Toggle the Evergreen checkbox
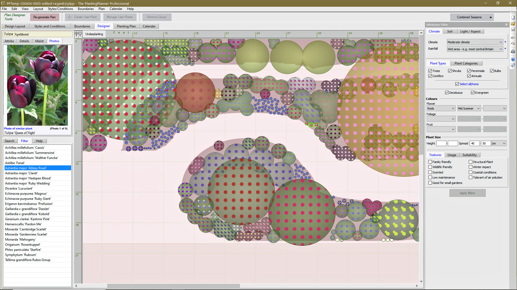Image resolution: width=517 pixels, height=290 pixels. 473,93
